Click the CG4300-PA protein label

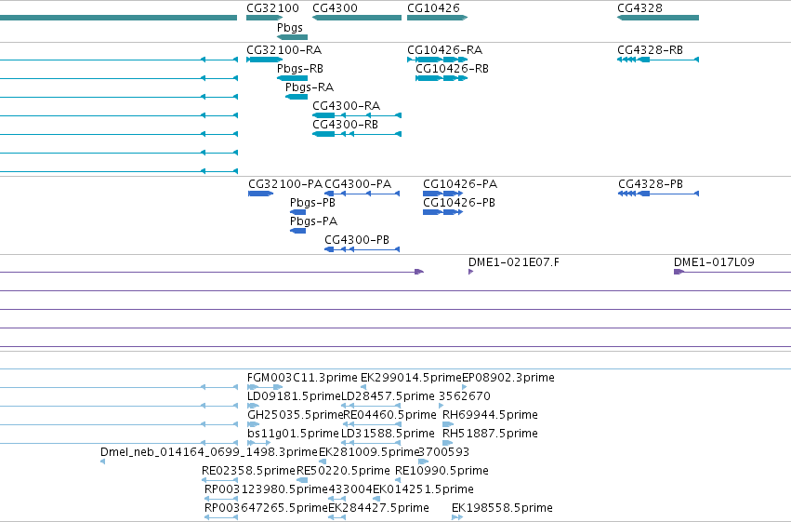[358, 185]
